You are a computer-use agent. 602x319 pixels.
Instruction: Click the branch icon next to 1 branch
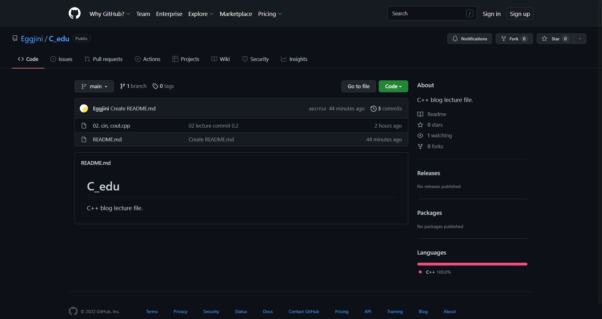pyautogui.click(x=123, y=86)
